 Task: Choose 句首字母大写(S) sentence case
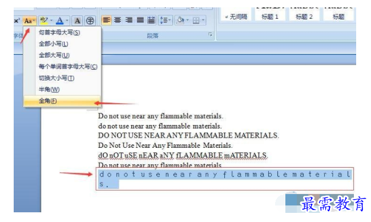(x=62, y=33)
